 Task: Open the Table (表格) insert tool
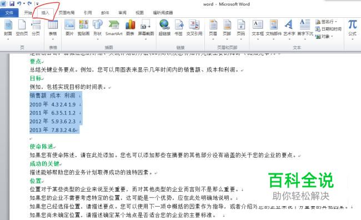(53, 28)
